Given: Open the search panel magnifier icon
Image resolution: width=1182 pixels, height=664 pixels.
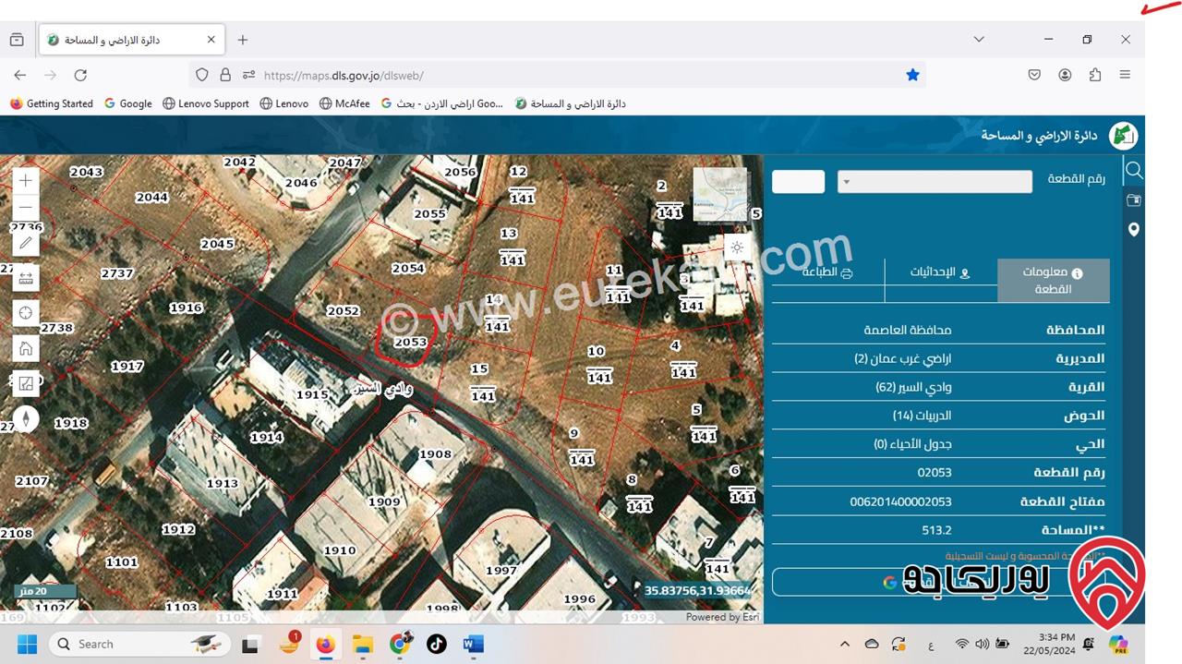Looking at the screenshot, I should click(x=1134, y=170).
